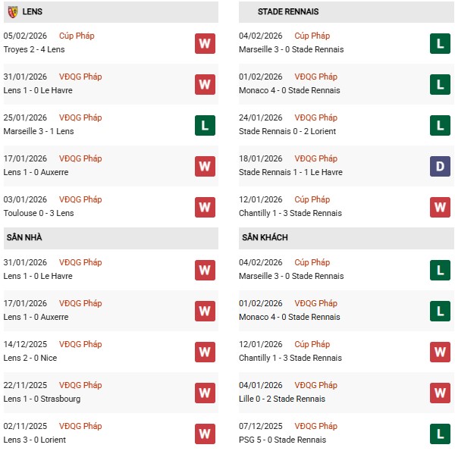Click the W badge for Toulouse 0-3 Lens
455x451 pixels.
pyautogui.click(x=205, y=207)
